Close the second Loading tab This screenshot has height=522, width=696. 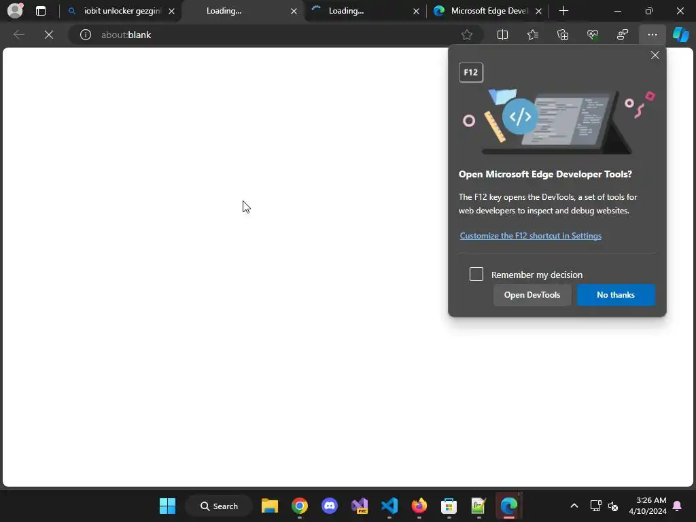click(x=416, y=11)
